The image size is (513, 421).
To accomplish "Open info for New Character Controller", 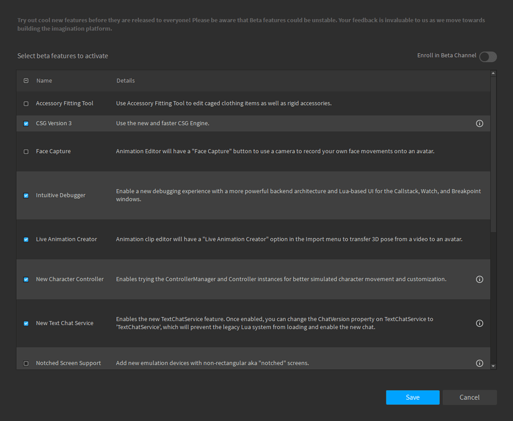I will 479,279.
